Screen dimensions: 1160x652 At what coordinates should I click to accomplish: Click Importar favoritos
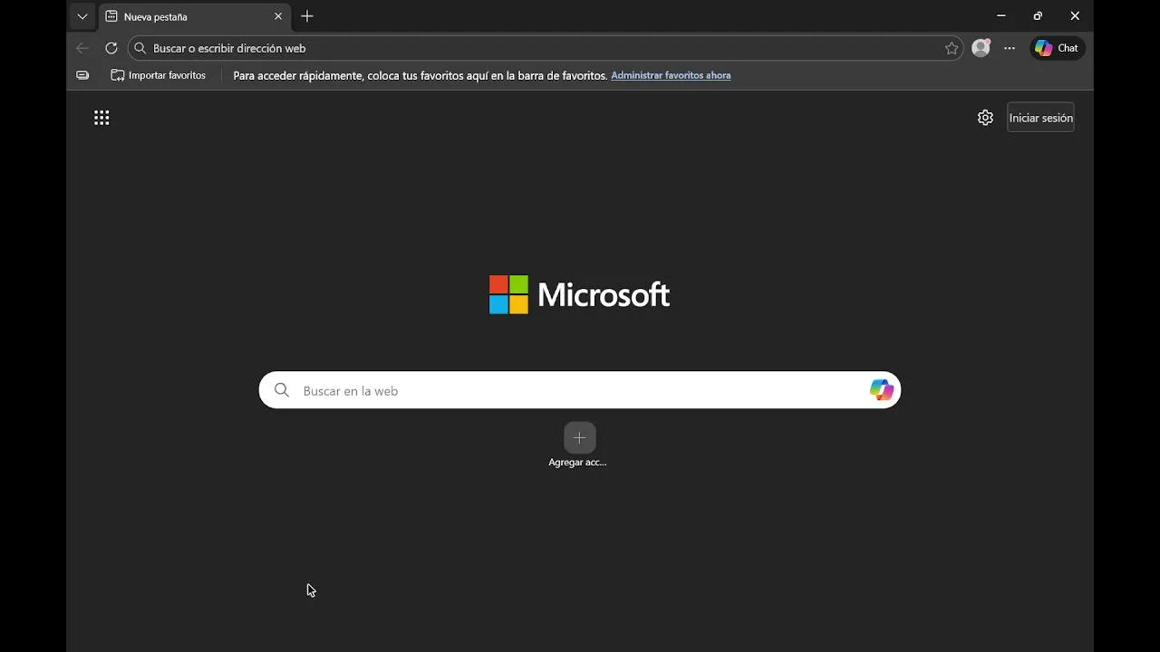[x=159, y=75]
